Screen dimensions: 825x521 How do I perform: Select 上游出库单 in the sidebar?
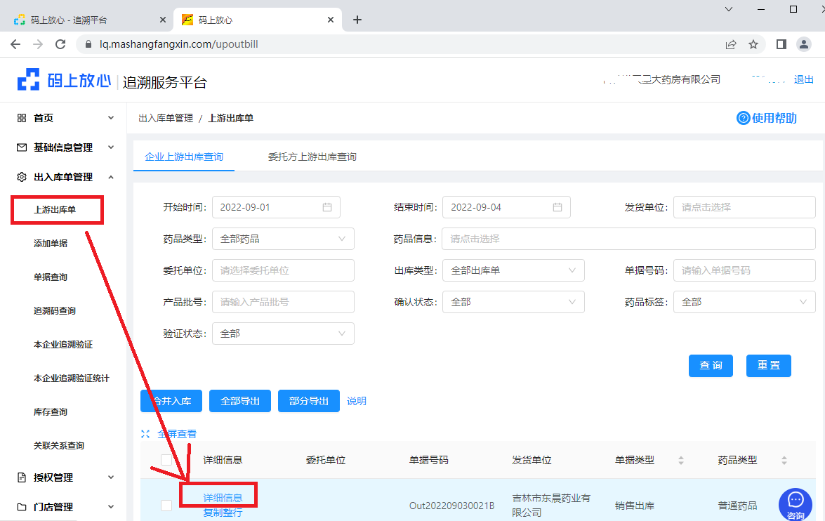(x=55, y=210)
